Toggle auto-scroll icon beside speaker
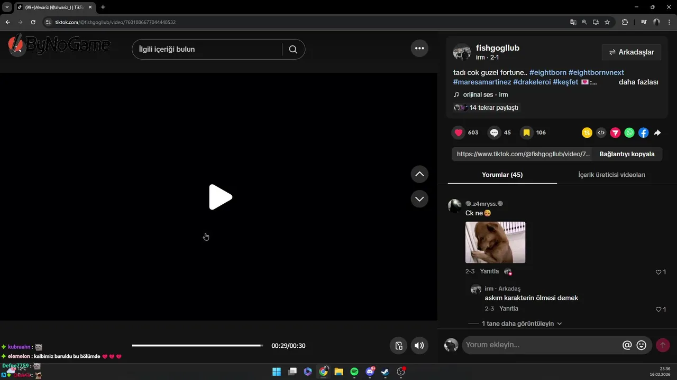Screen dimensions: 677x380 coord(399,346)
